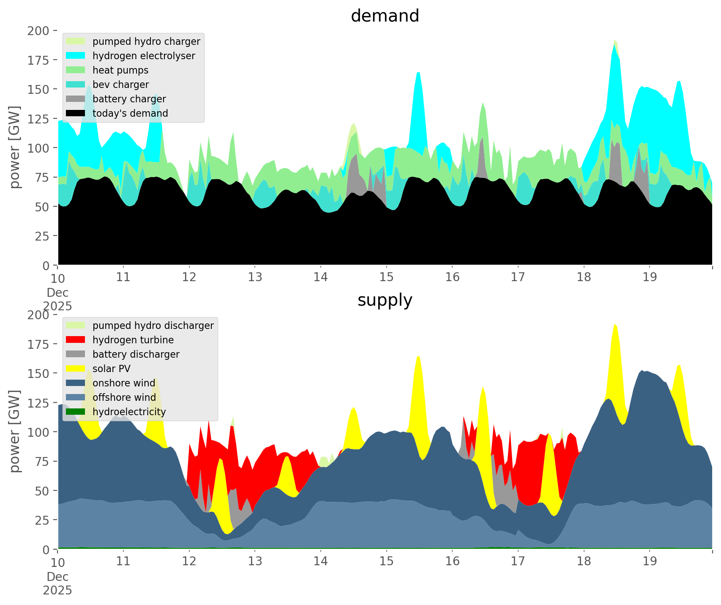This screenshot has width=721, height=605.
Task: Click the 18 date tick on supply chart
Action: click(584, 561)
